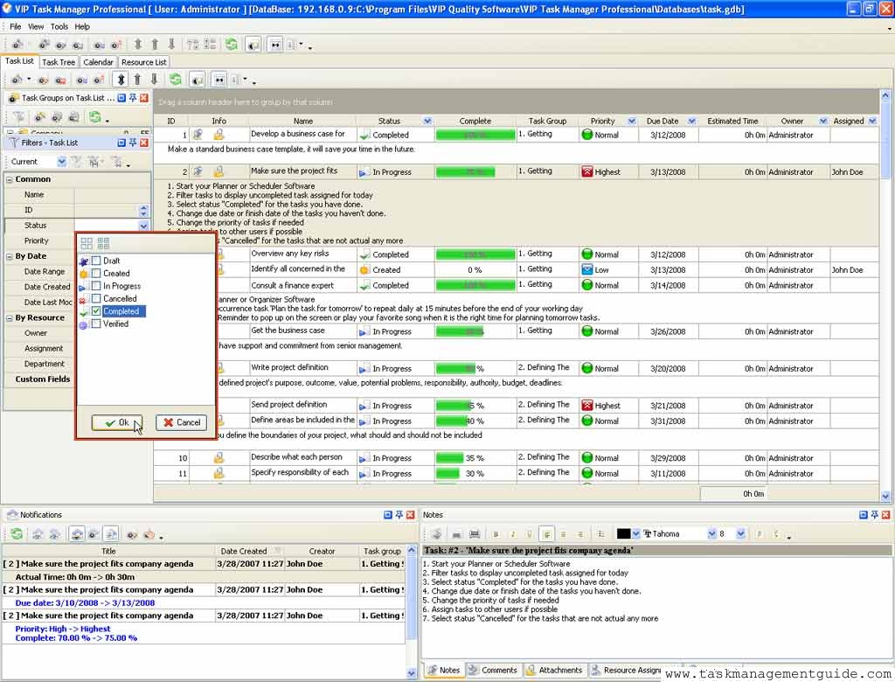This screenshot has width=895, height=682.
Task: Refresh the Notifications panel with the green icon
Action: 17,534
